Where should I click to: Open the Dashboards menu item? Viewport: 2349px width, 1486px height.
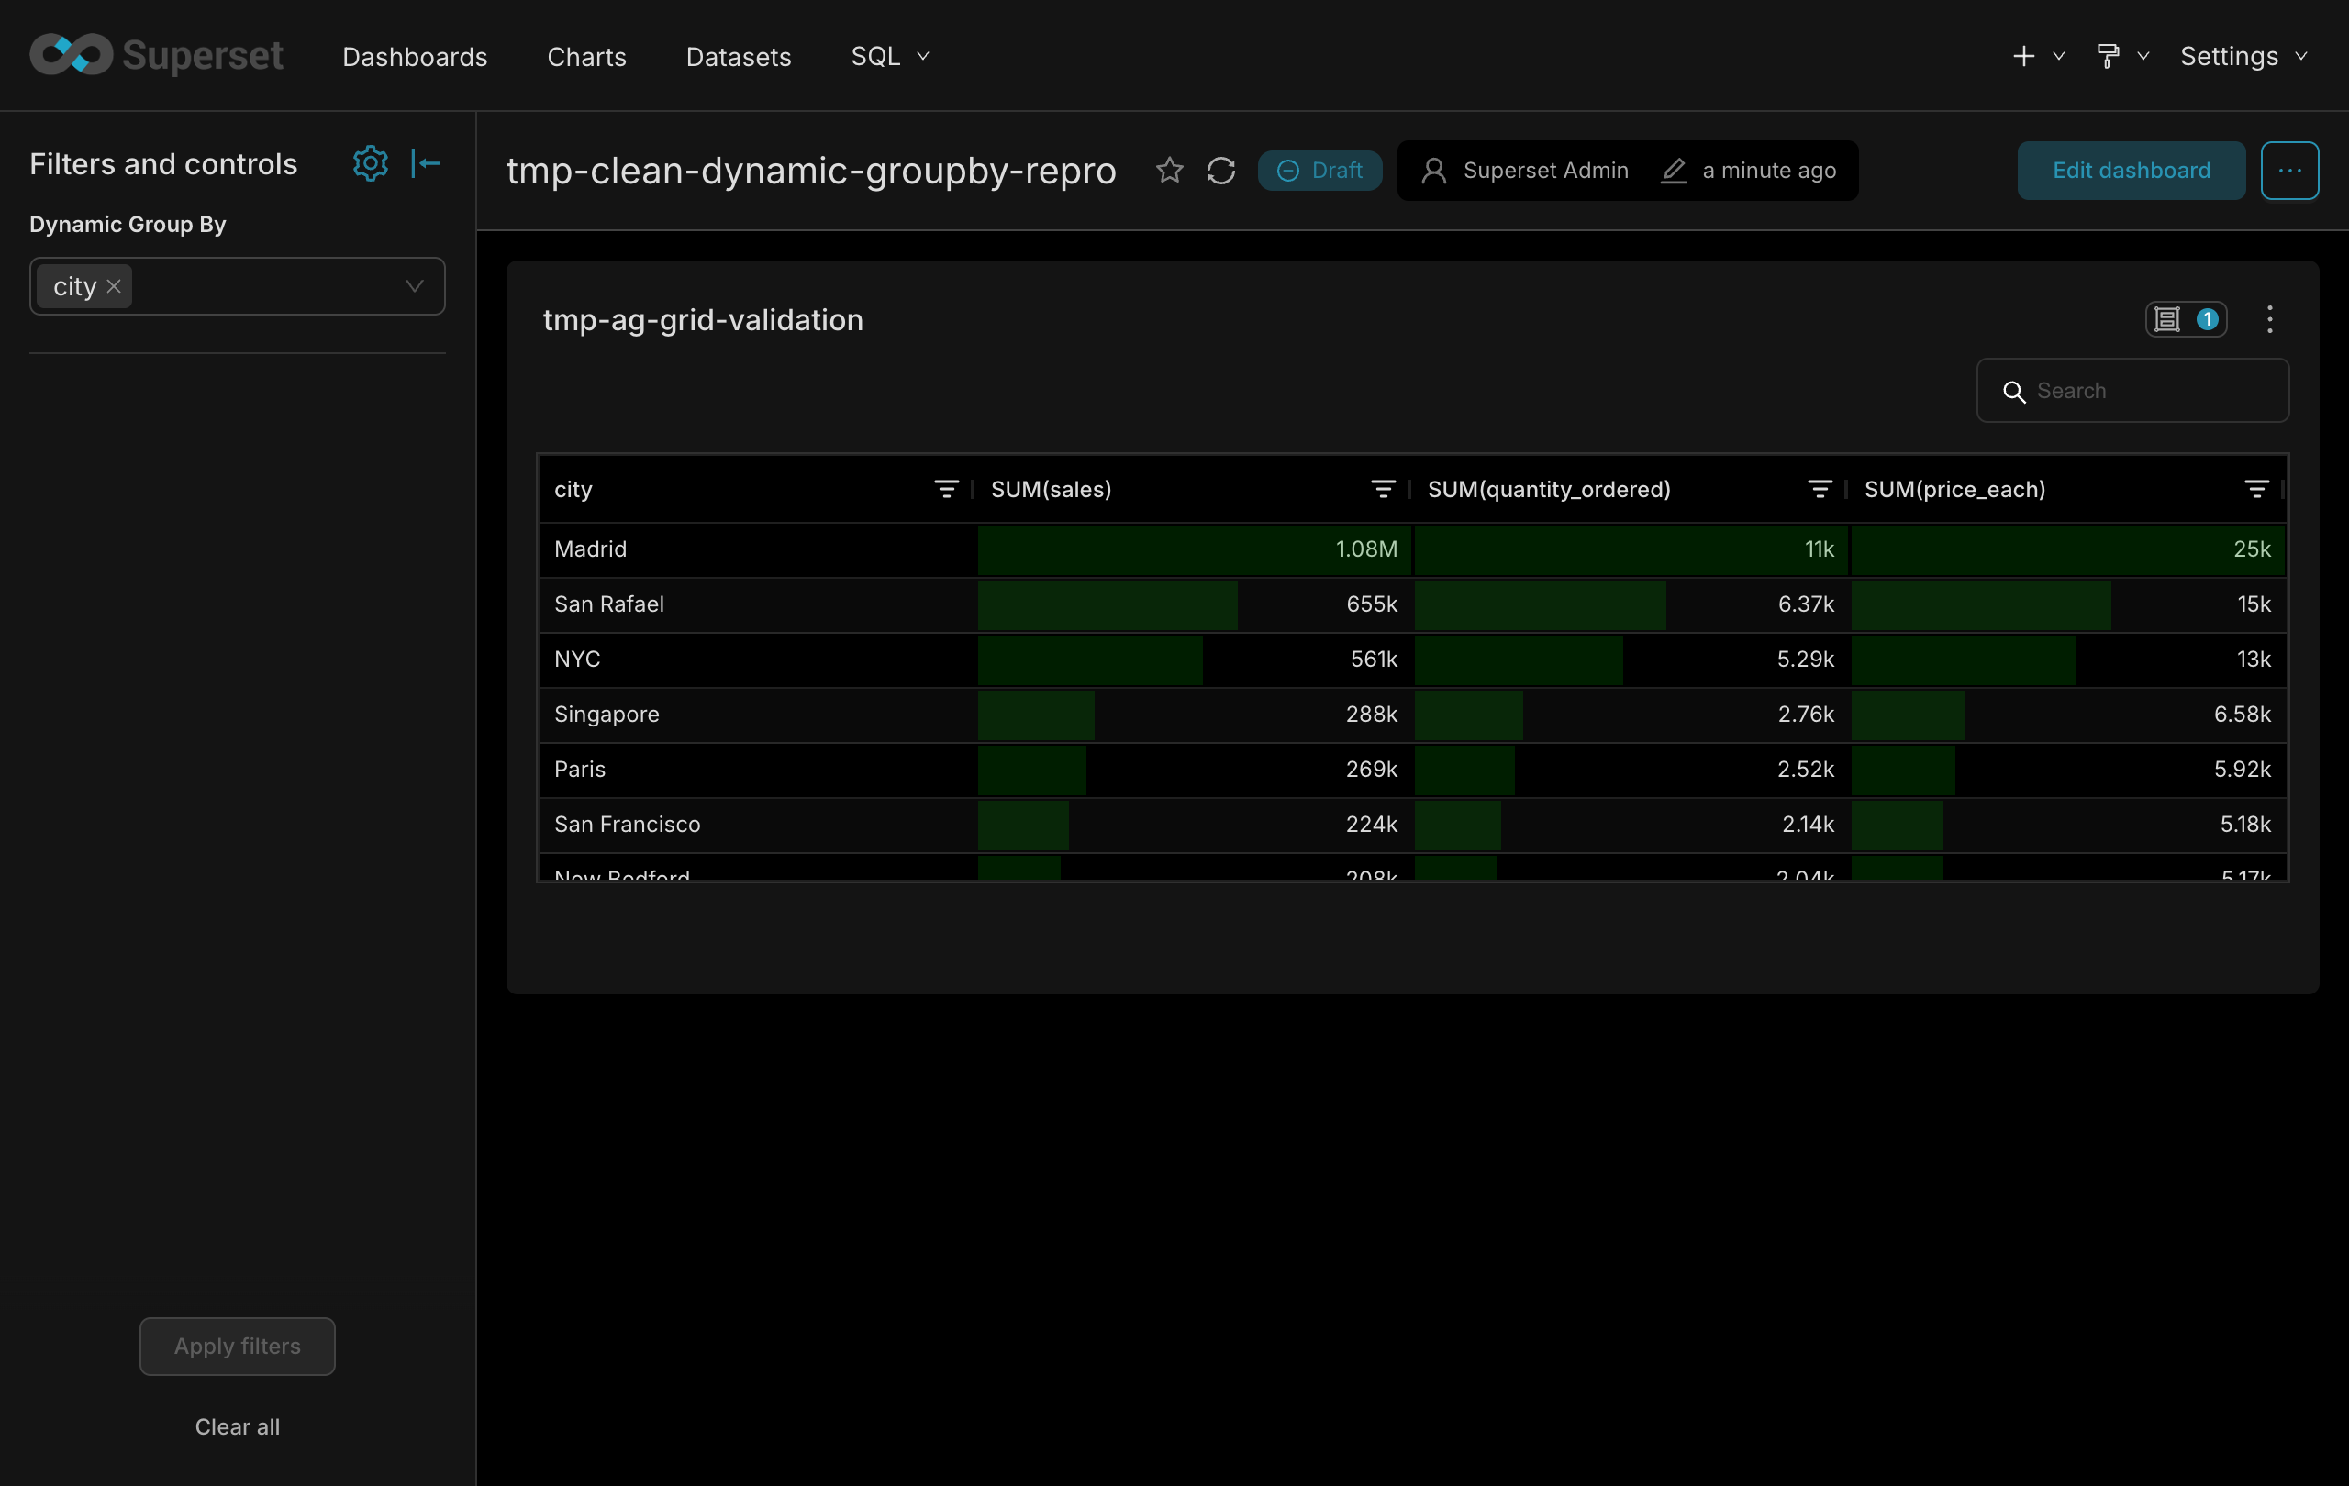point(415,57)
